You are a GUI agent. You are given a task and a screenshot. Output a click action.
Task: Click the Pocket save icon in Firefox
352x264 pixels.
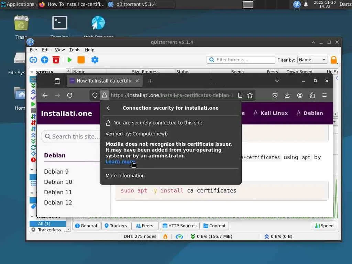point(275,96)
